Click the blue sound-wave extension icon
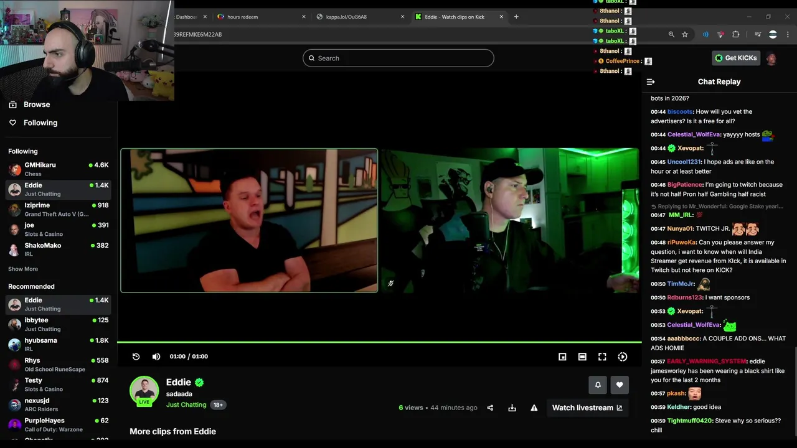The height and width of the screenshot is (448, 797). coord(705,34)
